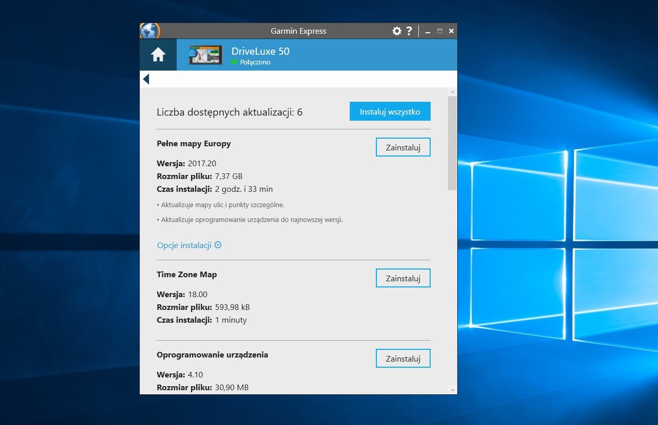658x425 pixels.
Task: Click the install time '2 godz. i 33 min'
Action: 244,189
